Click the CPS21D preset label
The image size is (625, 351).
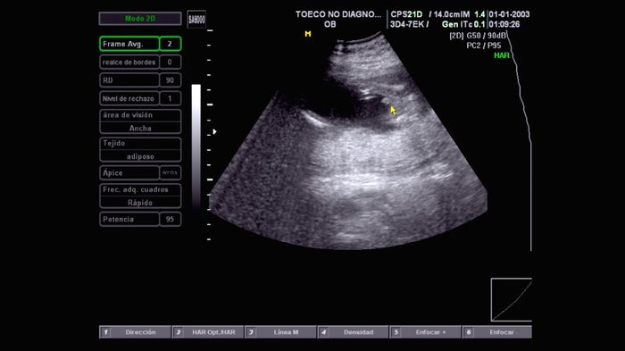406,14
